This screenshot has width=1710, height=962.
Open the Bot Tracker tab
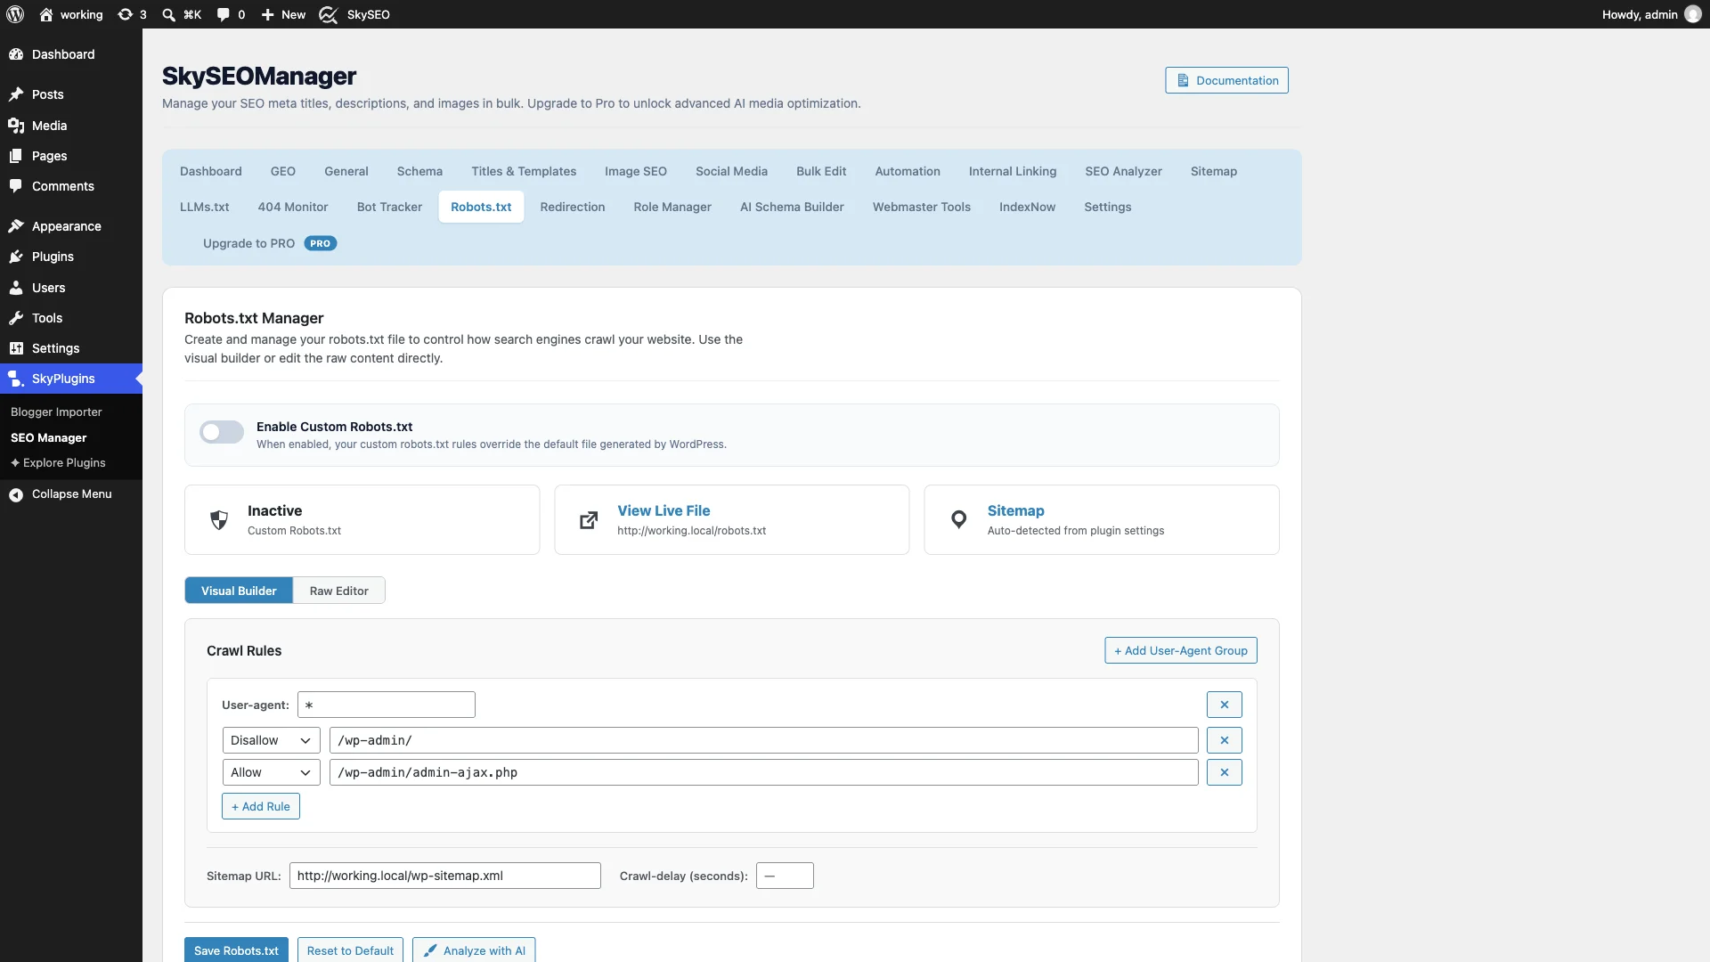pyautogui.click(x=389, y=207)
